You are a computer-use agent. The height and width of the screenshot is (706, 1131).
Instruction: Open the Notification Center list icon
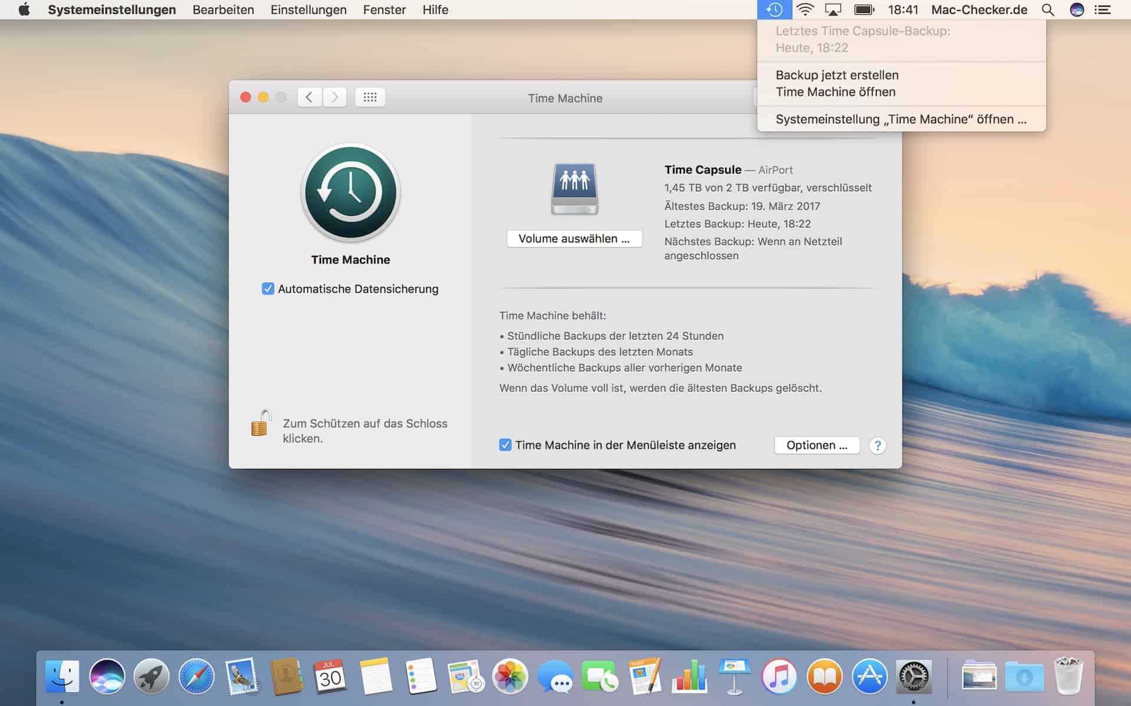click(1103, 9)
